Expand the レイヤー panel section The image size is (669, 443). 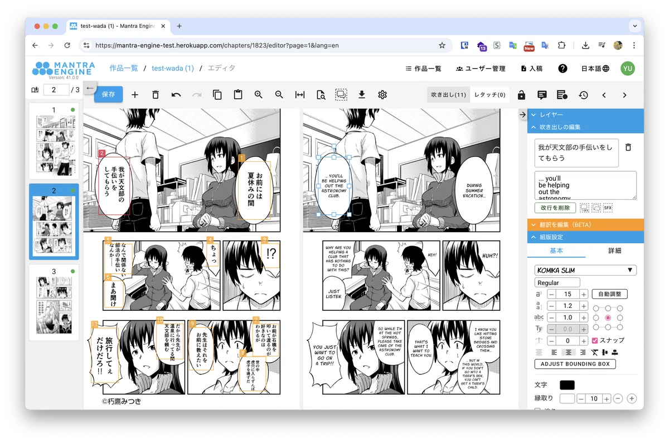pos(585,114)
